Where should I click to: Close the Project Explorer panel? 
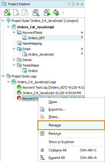point(82,4)
